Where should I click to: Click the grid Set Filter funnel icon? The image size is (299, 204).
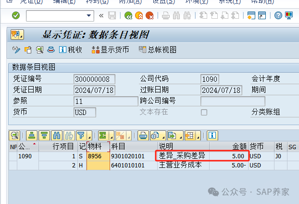click(x=81, y=136)
